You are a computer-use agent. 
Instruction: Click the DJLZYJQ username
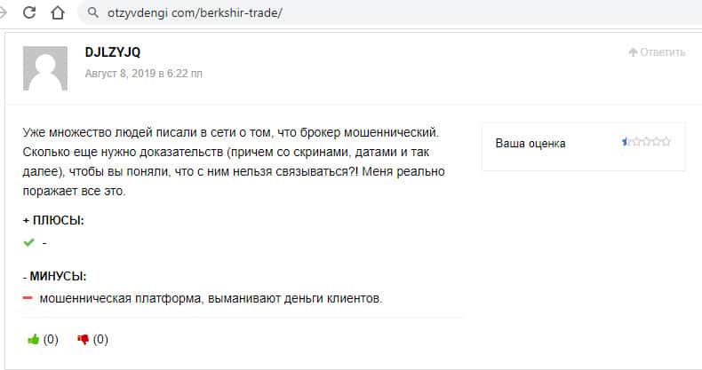(x=113, y=53)
